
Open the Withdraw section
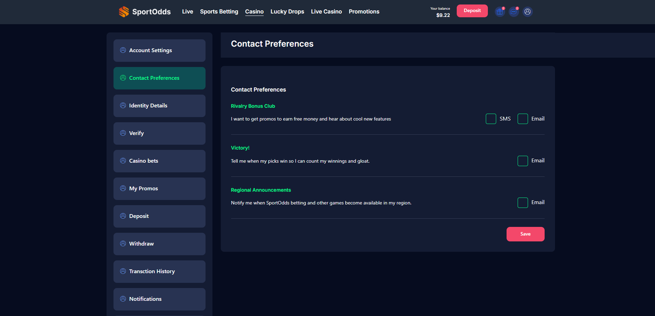pos(160,244)
